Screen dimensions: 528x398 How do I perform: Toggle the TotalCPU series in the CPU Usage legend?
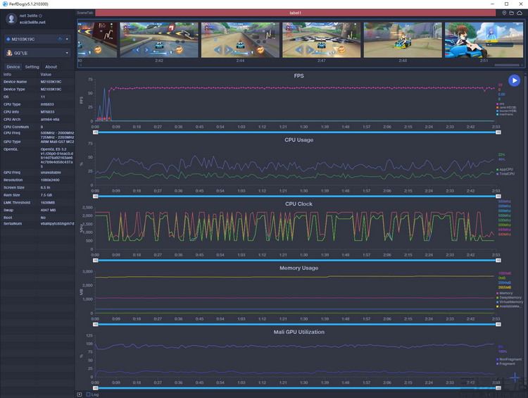coord(505,174)
